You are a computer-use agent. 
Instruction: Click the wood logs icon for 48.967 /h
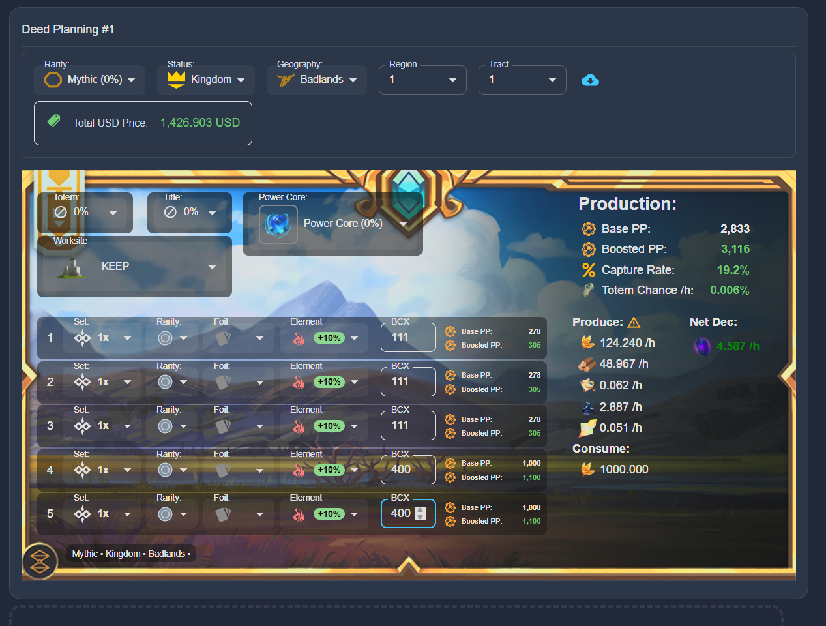(x=587, y=364)
